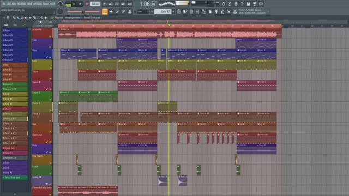Select Bass #6 in pattern list
This screenshot has height=196, width=349.
click(15, 35)
